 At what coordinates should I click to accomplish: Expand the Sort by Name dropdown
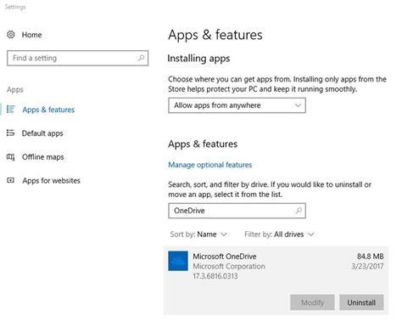click(198, 234)
